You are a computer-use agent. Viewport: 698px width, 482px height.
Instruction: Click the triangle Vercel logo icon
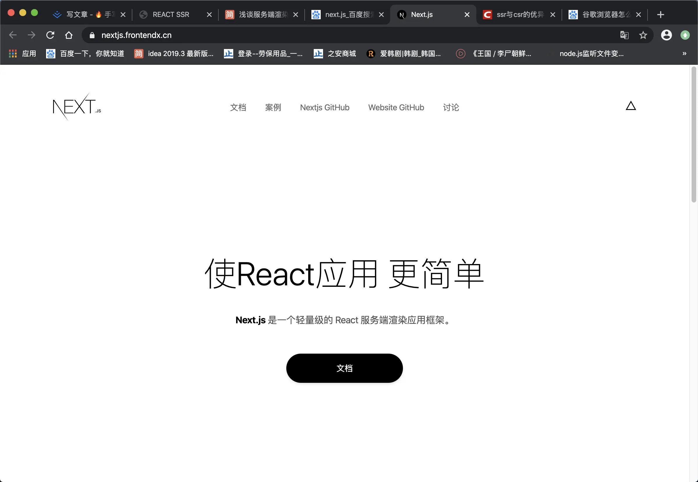[x=631, y=106]
